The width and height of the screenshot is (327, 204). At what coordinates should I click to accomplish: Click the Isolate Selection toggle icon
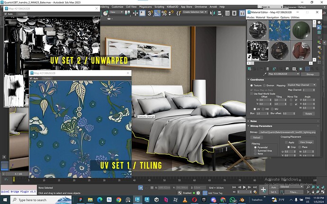click(141, 188)
